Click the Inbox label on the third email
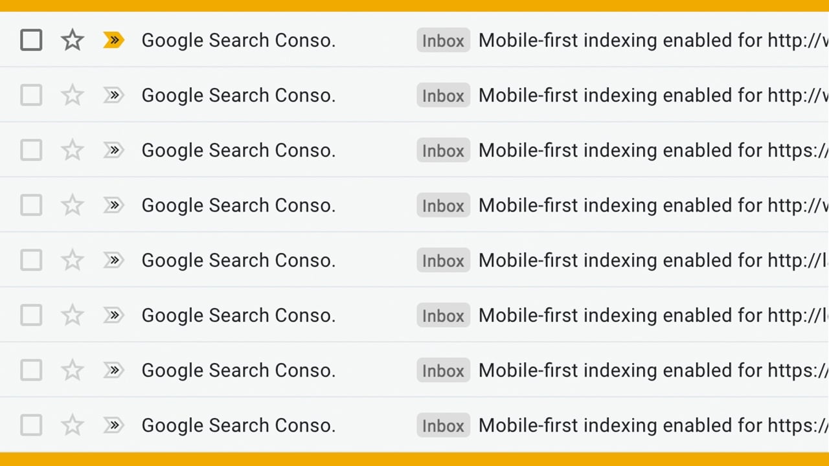 [x=443, y=150]
